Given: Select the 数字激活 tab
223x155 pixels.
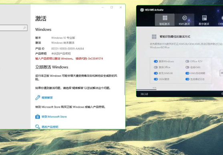Looking at the screenshot, I should pos(204,20).
